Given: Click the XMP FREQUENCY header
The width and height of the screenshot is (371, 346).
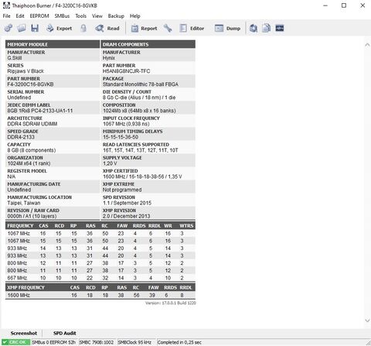Looking at the screenshot, I should pyautogui.click(x=26, y=287).
